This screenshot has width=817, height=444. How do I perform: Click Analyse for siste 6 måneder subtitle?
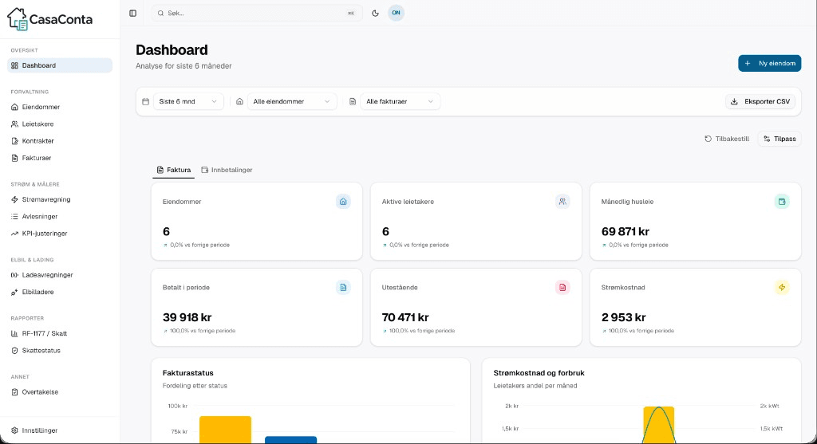click(184, 66)
